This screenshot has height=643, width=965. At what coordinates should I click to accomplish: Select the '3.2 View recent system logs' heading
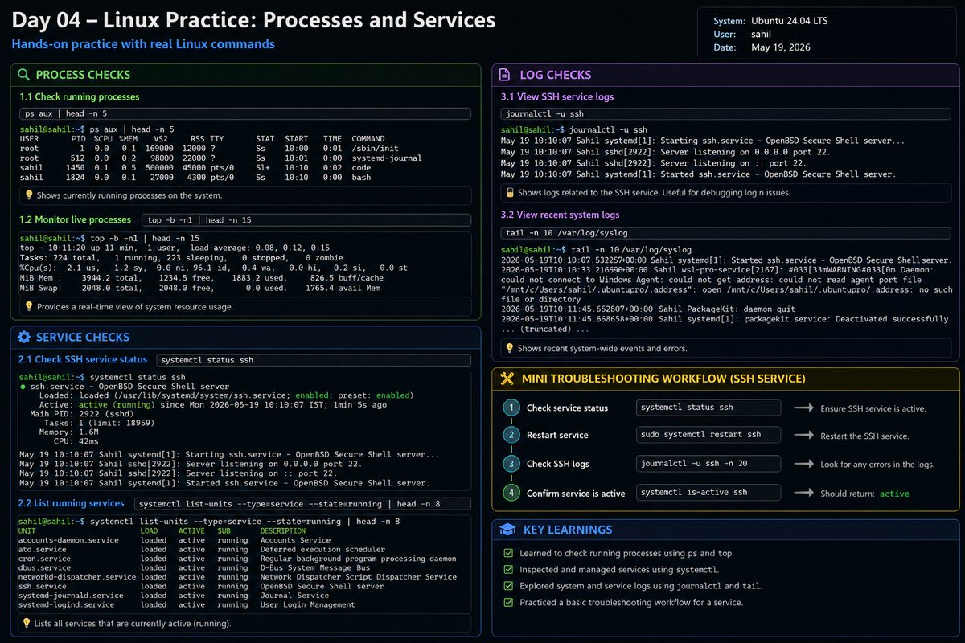point(561,215)
